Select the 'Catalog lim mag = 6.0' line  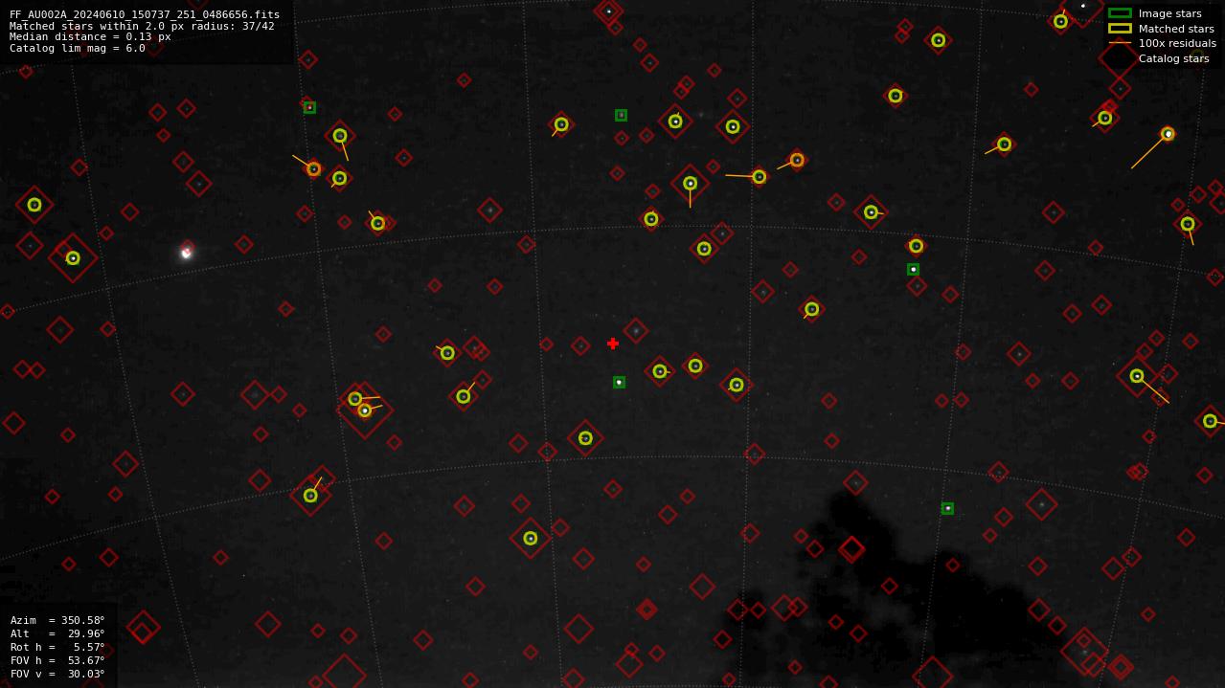tap(78, 48)
